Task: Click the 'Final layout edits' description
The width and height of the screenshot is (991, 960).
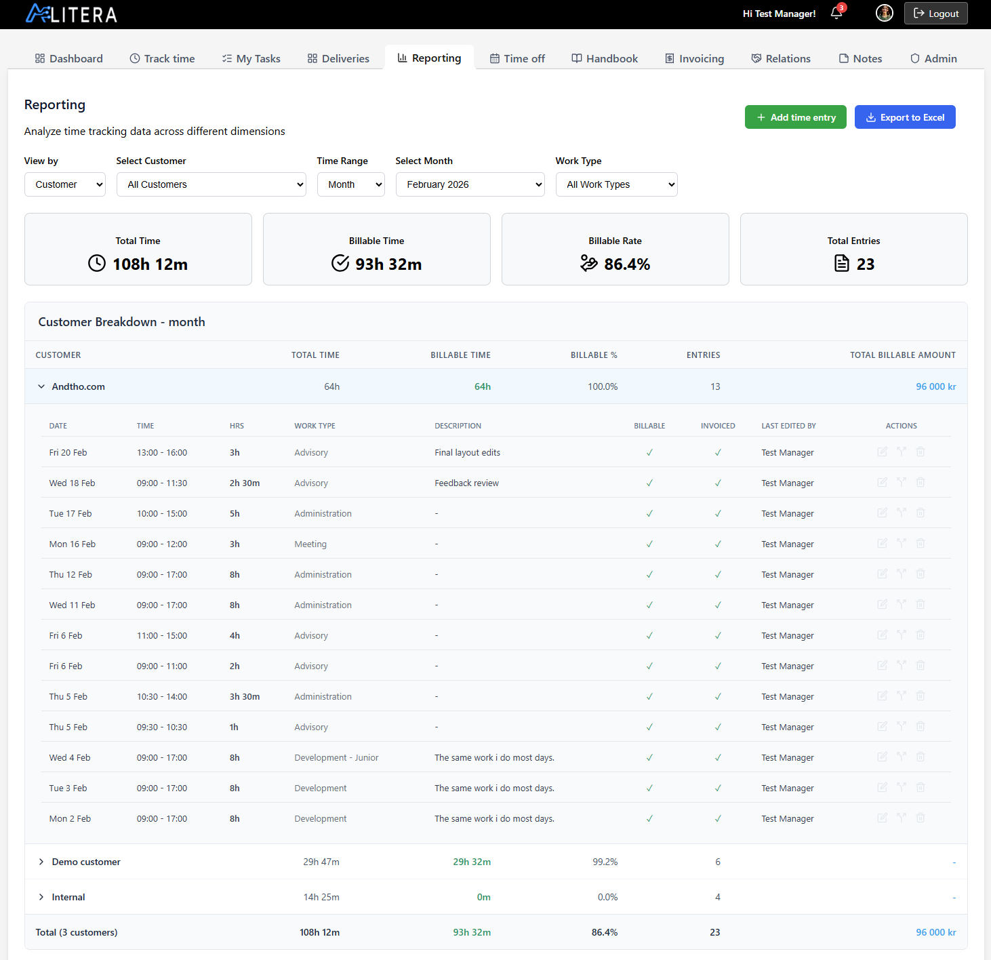Action: [x=468, y=452]
